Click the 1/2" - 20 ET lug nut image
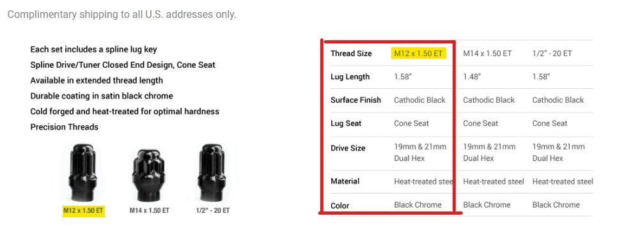617x230 pixels. pos(212,172)
